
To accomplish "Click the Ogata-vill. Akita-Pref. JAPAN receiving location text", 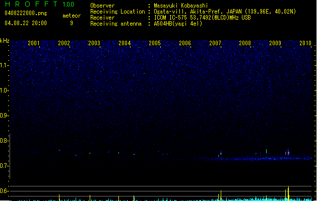I will (x=225, y=12).
